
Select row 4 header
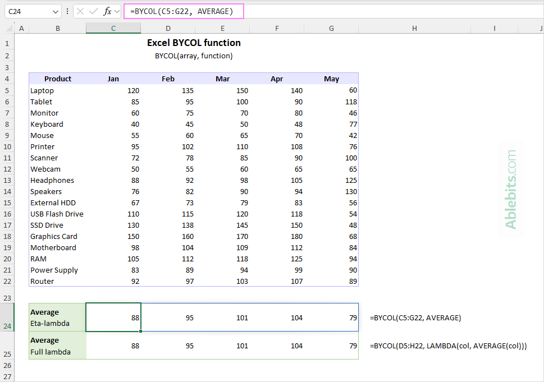tap(7, 79)
